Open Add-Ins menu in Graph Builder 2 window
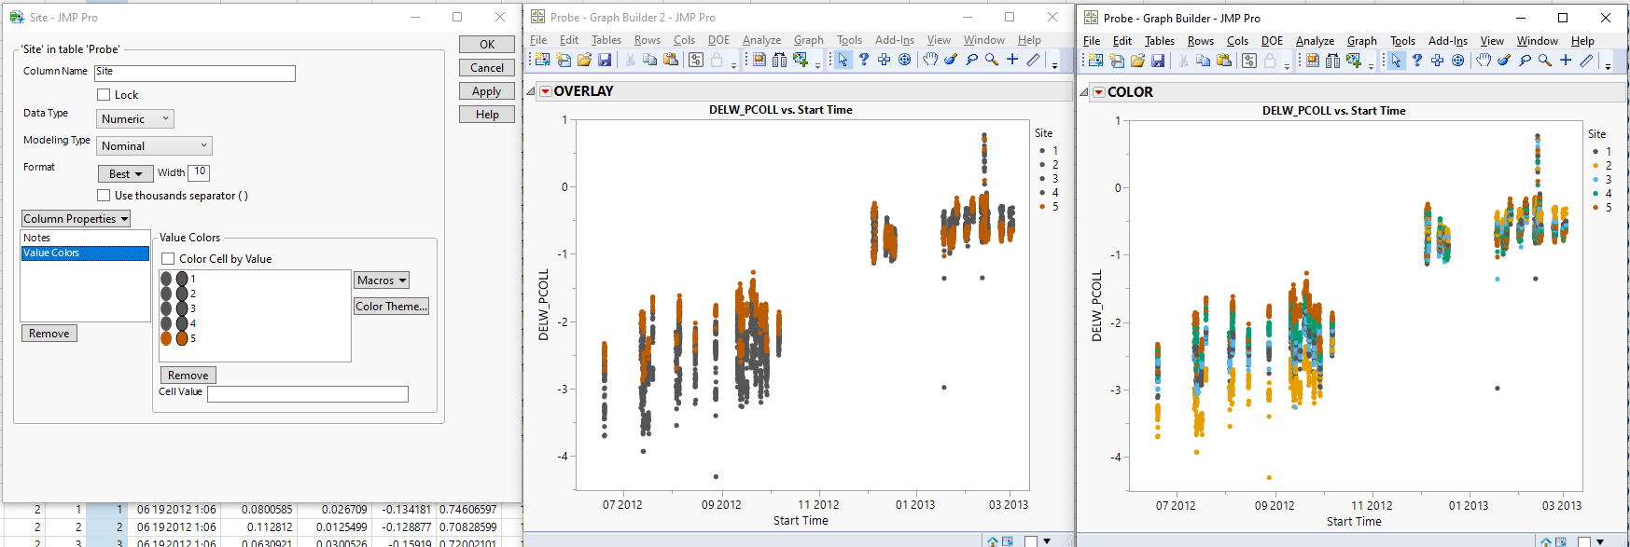The image size is (1630, 547). [895, 40]
